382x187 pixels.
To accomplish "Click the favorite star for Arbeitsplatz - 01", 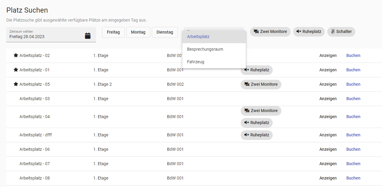I will tap(16, 70).
